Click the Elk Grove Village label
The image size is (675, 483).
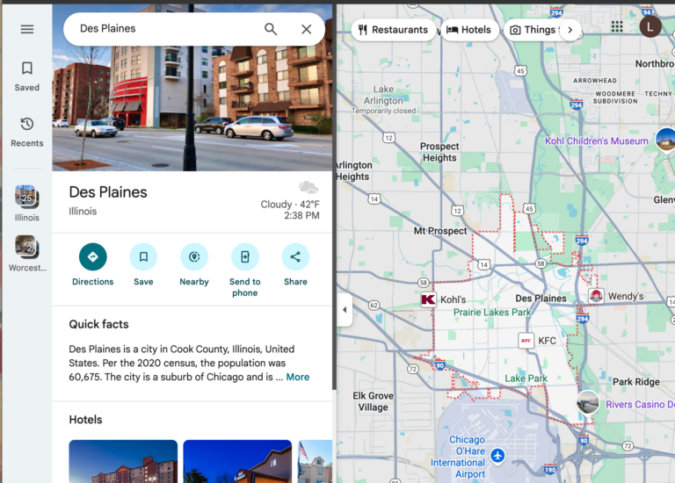click(373, 401)
